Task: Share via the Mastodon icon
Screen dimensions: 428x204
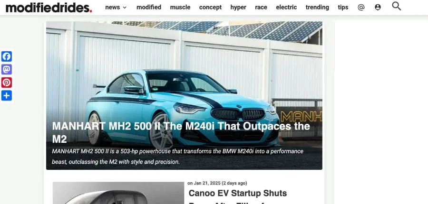Action: click(7, 69)
